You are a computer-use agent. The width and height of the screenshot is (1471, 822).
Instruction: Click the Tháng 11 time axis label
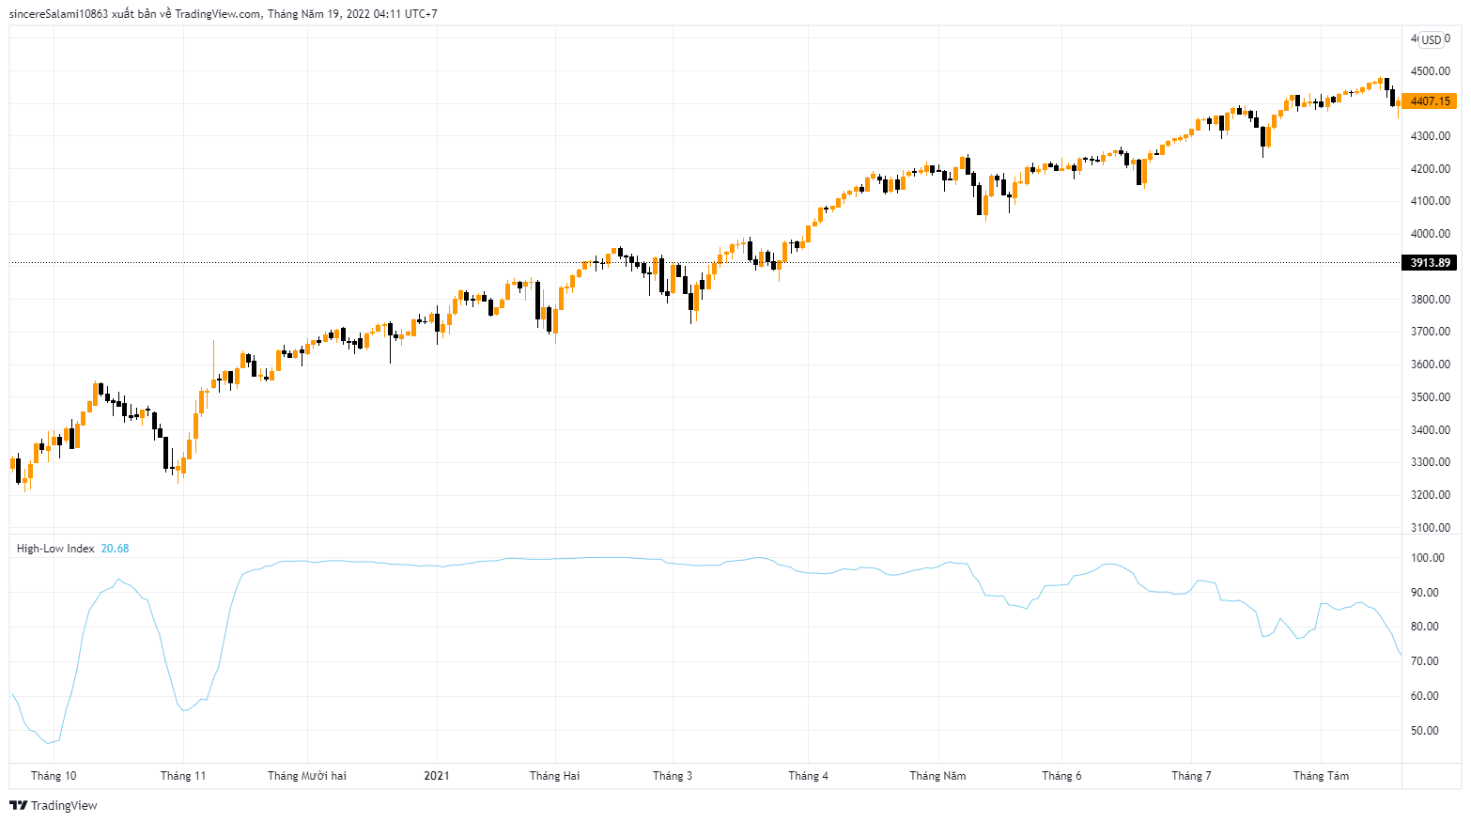click(183, 776)
